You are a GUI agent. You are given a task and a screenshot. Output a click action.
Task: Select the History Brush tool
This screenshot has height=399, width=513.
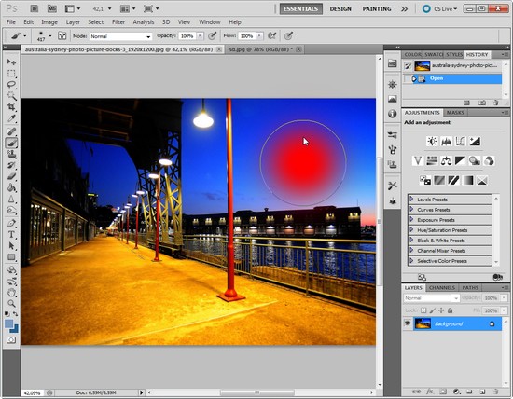[11, 165]
